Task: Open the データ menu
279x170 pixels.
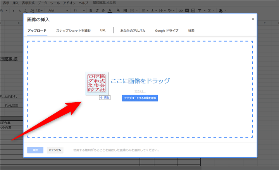Action: (42, 3)
